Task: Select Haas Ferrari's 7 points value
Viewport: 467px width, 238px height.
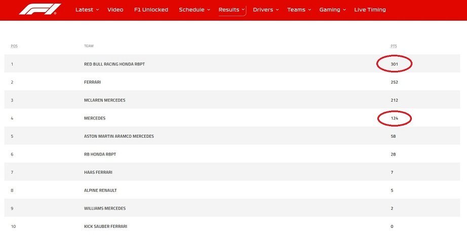Action: tap(392, 172)
